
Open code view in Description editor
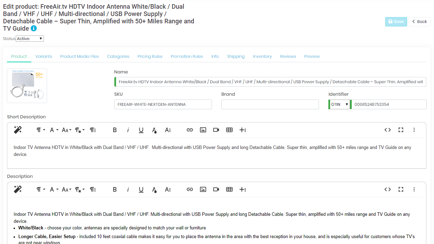click(388, 189)
